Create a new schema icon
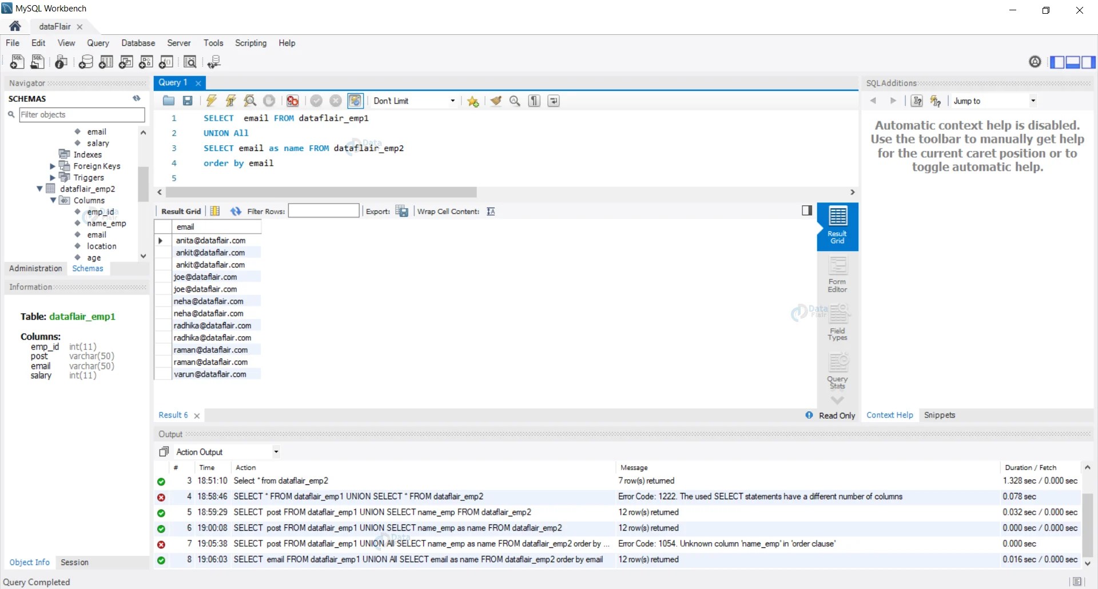The image size is (1098, 589). click(x=86, y=62)
